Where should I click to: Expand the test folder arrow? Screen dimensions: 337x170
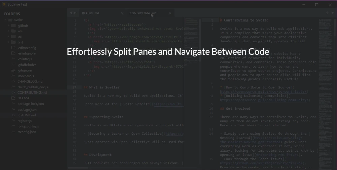pos(9,42)
